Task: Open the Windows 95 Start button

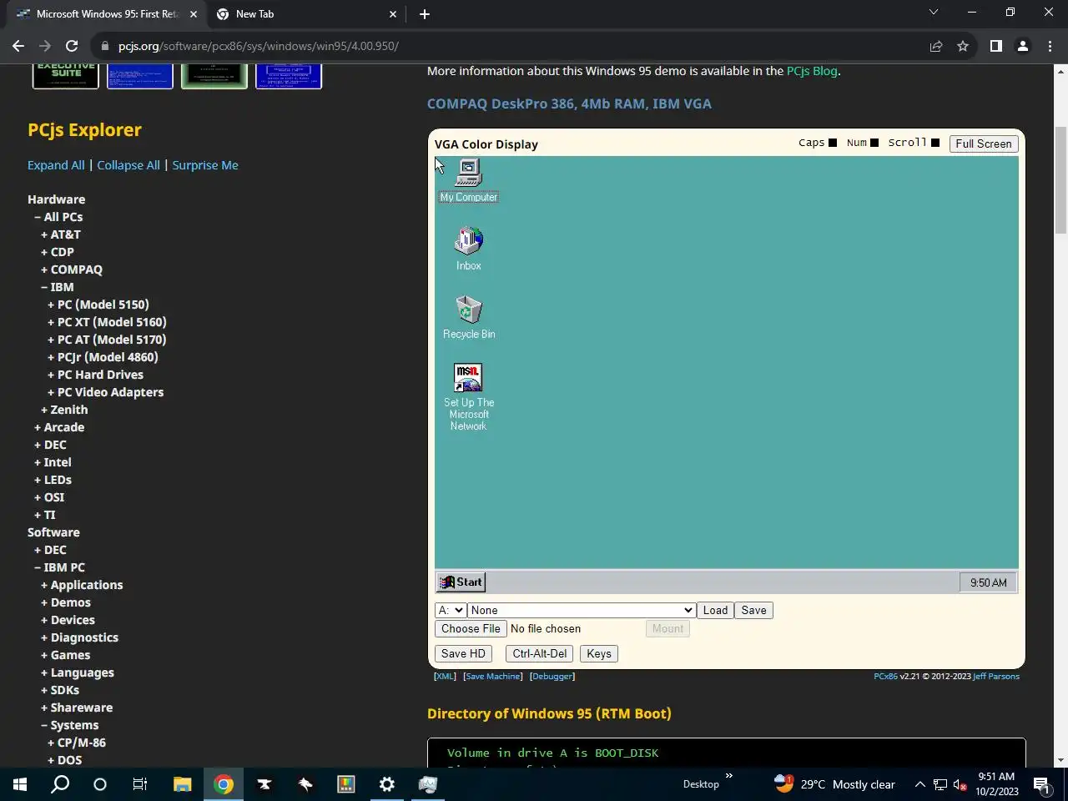Action: (461, 582)
